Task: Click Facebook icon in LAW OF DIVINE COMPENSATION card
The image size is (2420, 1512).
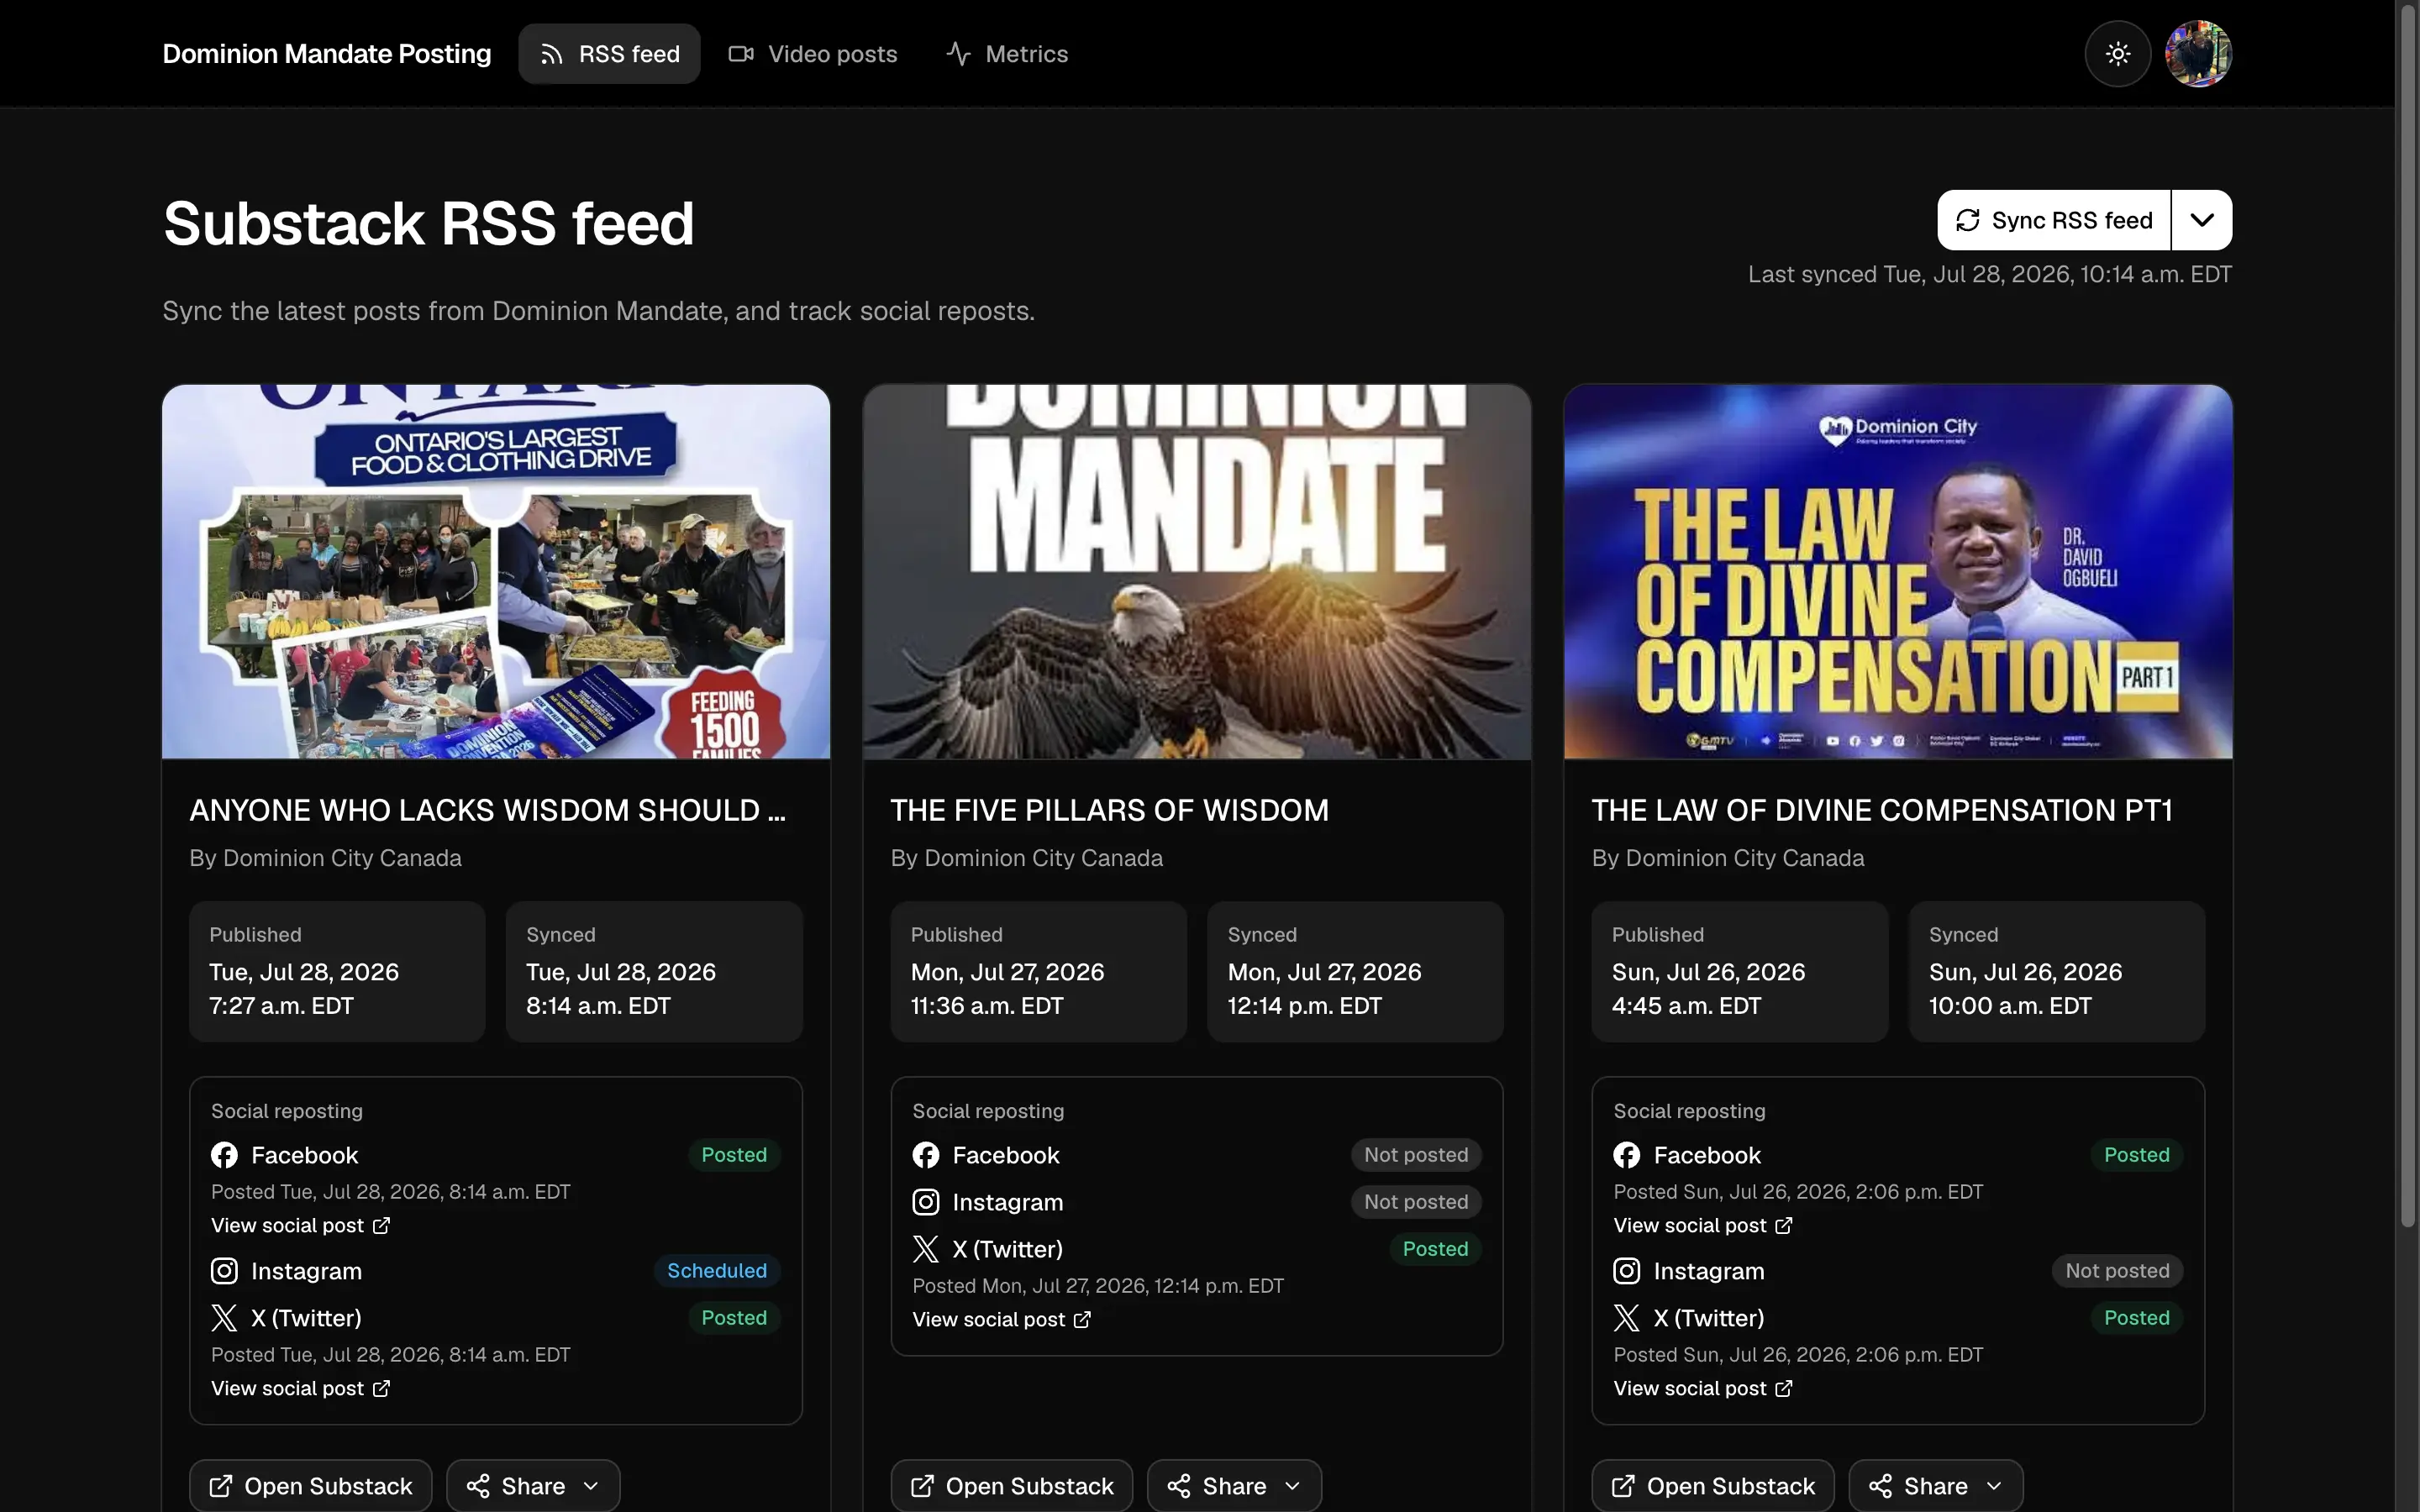Action: [x=1627, y=1155]
